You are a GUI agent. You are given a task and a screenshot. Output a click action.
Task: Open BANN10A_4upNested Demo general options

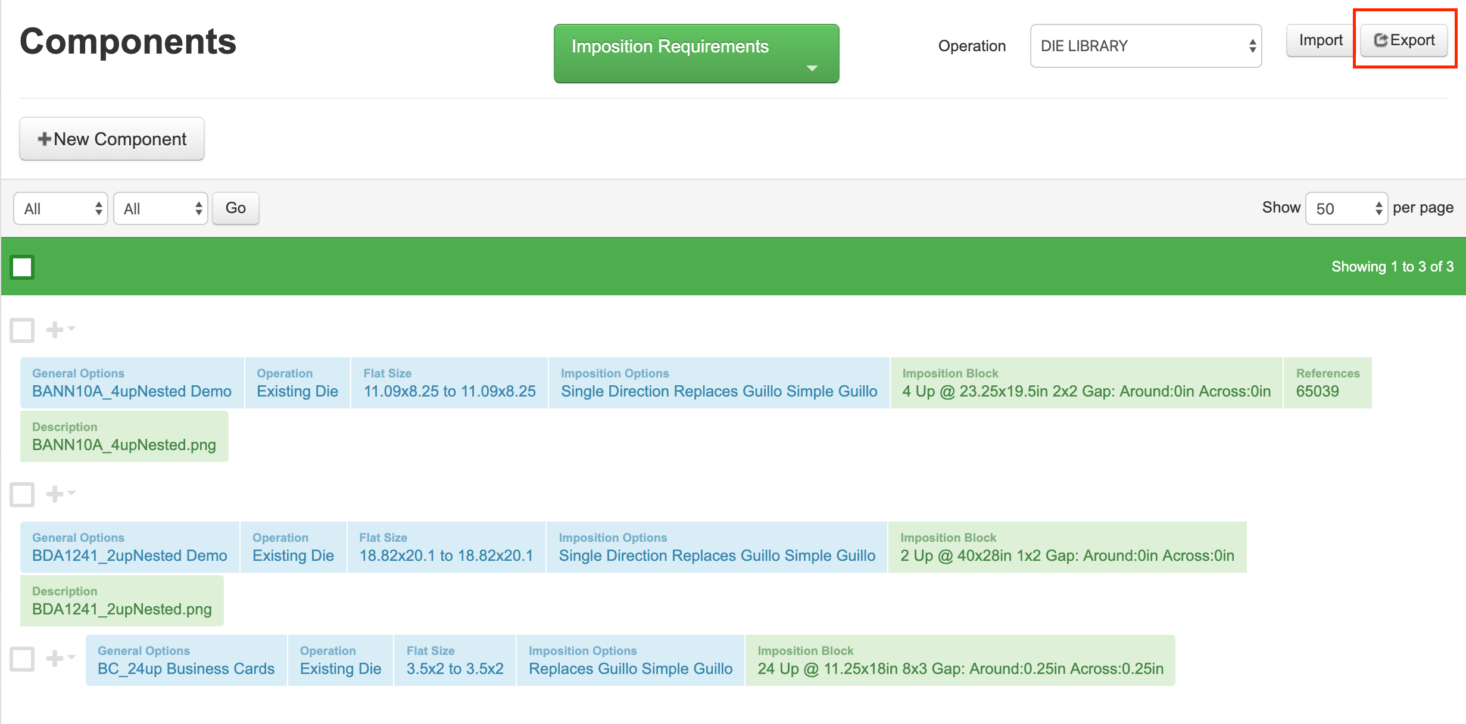[x=132, y=391]
